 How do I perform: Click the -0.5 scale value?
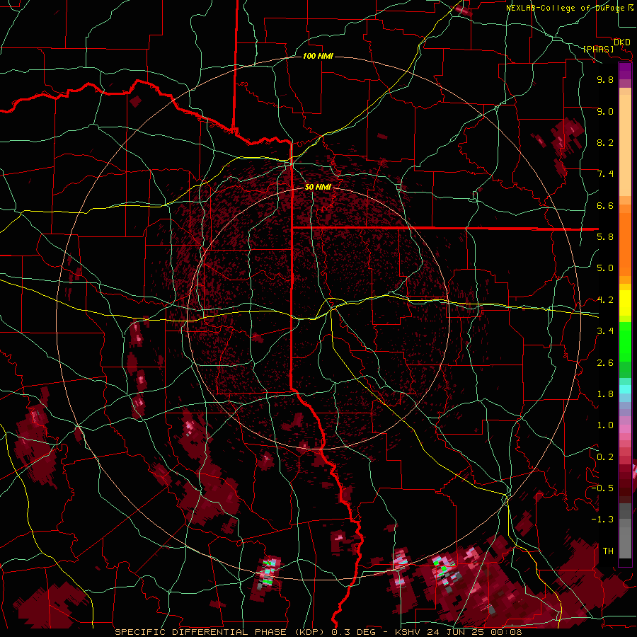click(x=602, y=488)
